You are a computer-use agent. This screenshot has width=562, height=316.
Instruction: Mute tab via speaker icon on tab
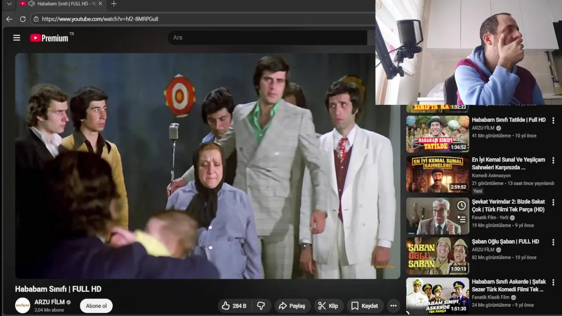(x=31, y=4)
